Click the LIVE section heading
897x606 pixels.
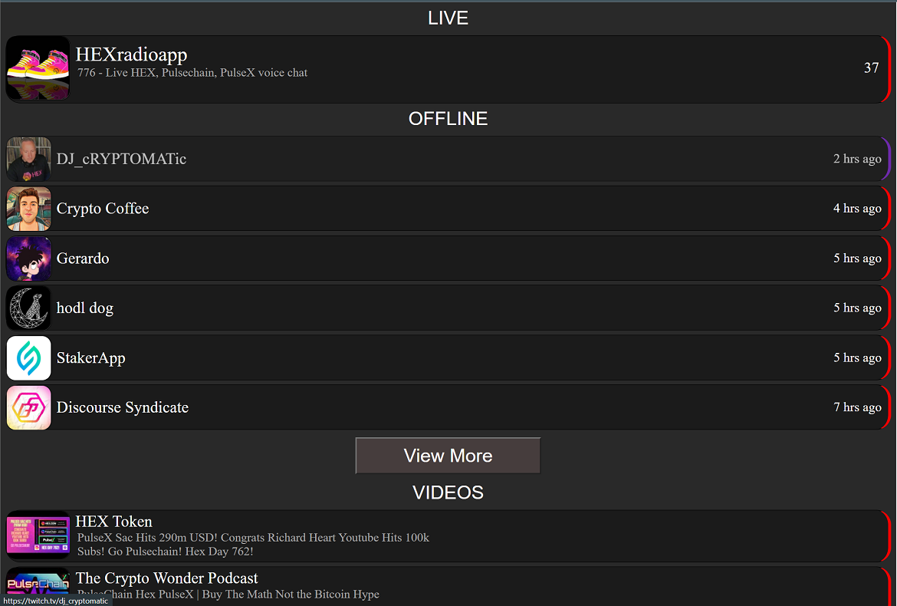(x=448, y=18)
